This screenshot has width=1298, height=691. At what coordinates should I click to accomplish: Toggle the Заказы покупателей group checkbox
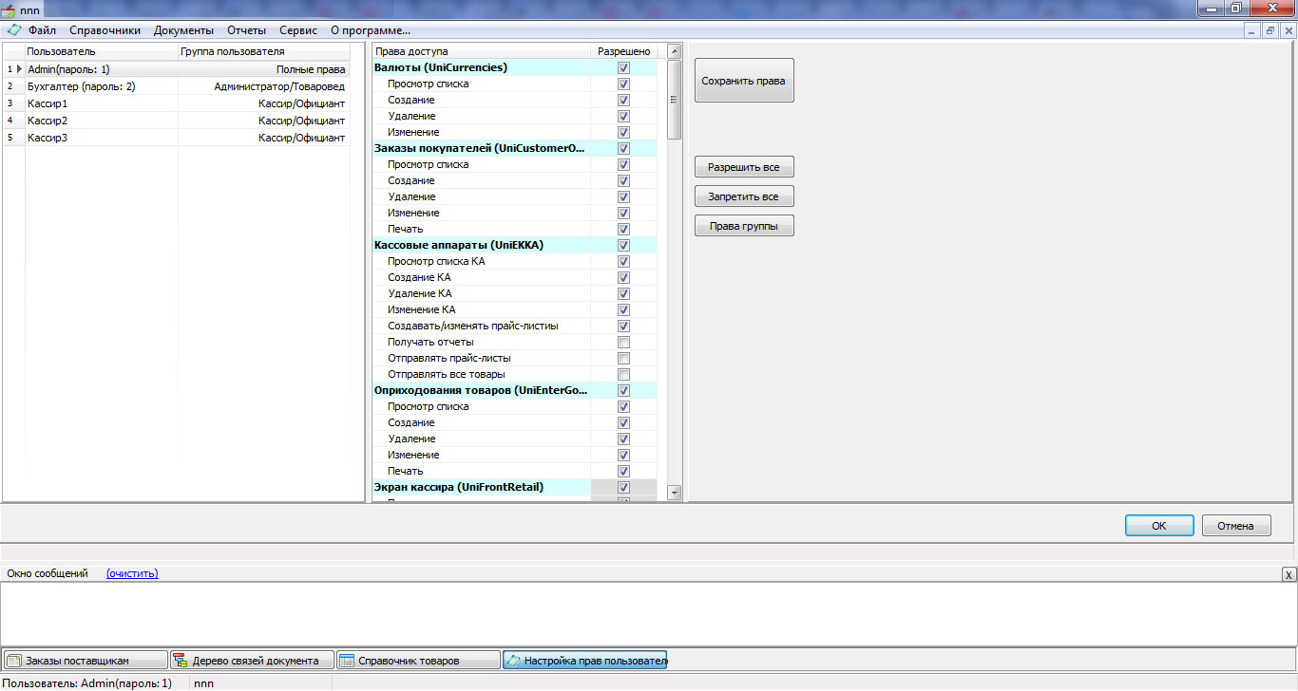tap(623, 148)
